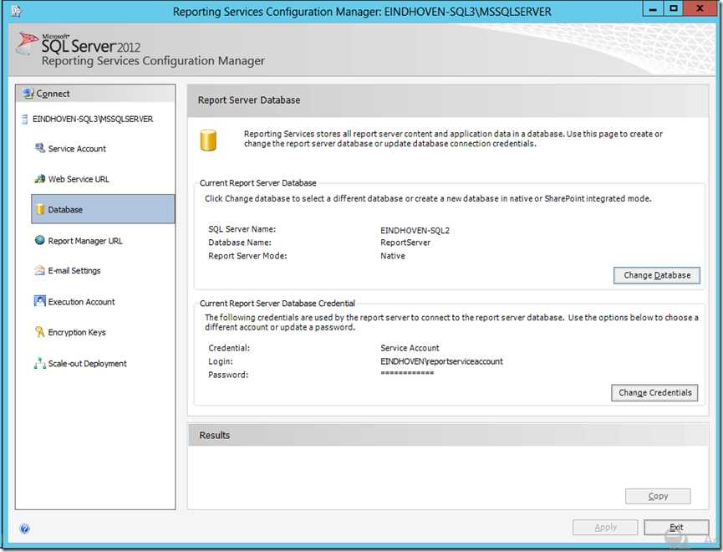This screenshot has width=723, height=552.
Task: Click the yellow Database cylinder icon in the sidebar
Action: click(x=39, y=209)
